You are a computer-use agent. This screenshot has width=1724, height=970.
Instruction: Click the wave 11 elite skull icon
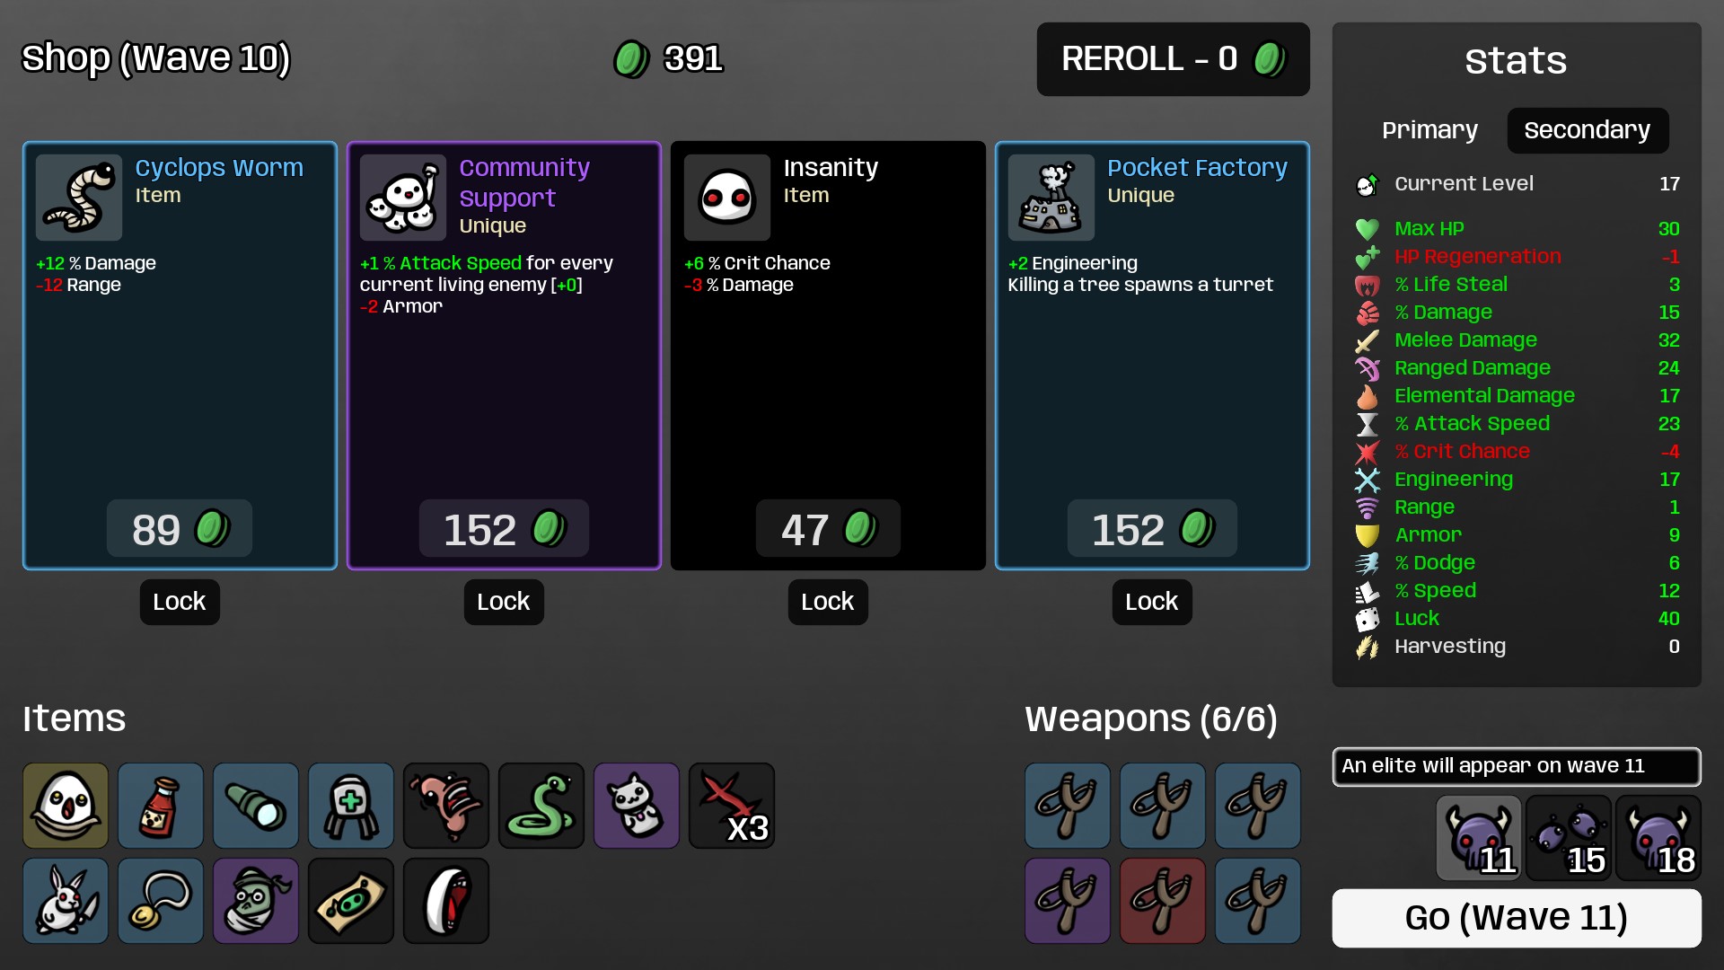click(x=1479, y=838)
